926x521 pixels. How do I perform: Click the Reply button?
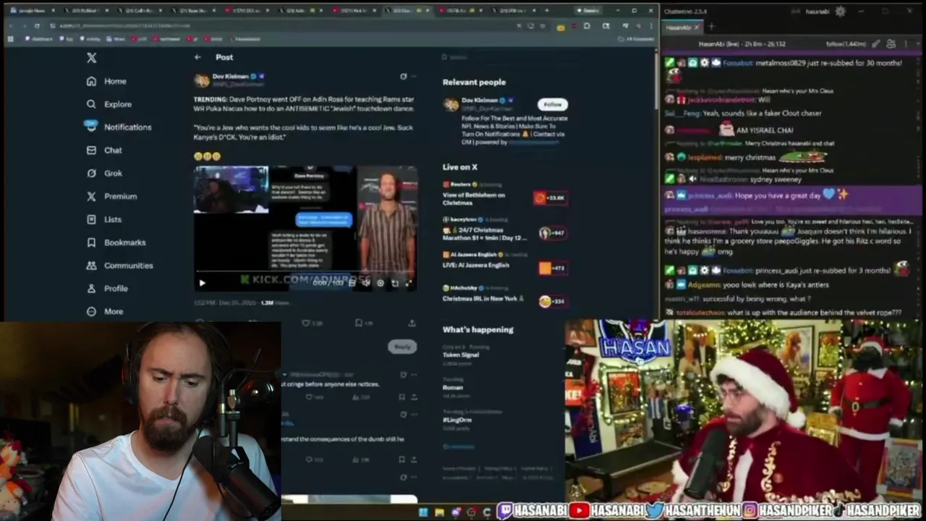tap(402, 347)
